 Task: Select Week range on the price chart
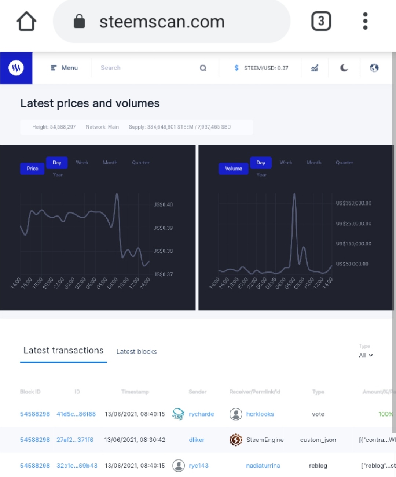coord(82,163)
